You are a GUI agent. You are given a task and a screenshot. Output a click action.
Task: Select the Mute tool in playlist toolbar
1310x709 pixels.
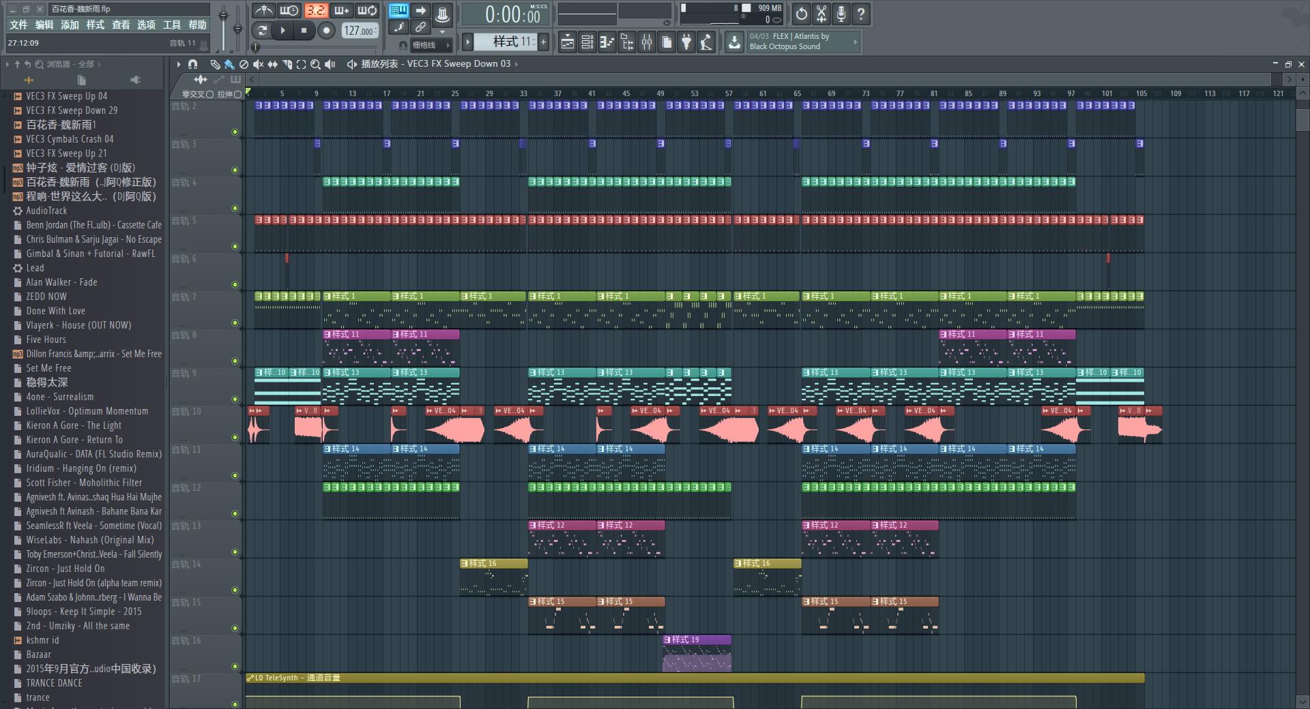(x=258, y=64)
